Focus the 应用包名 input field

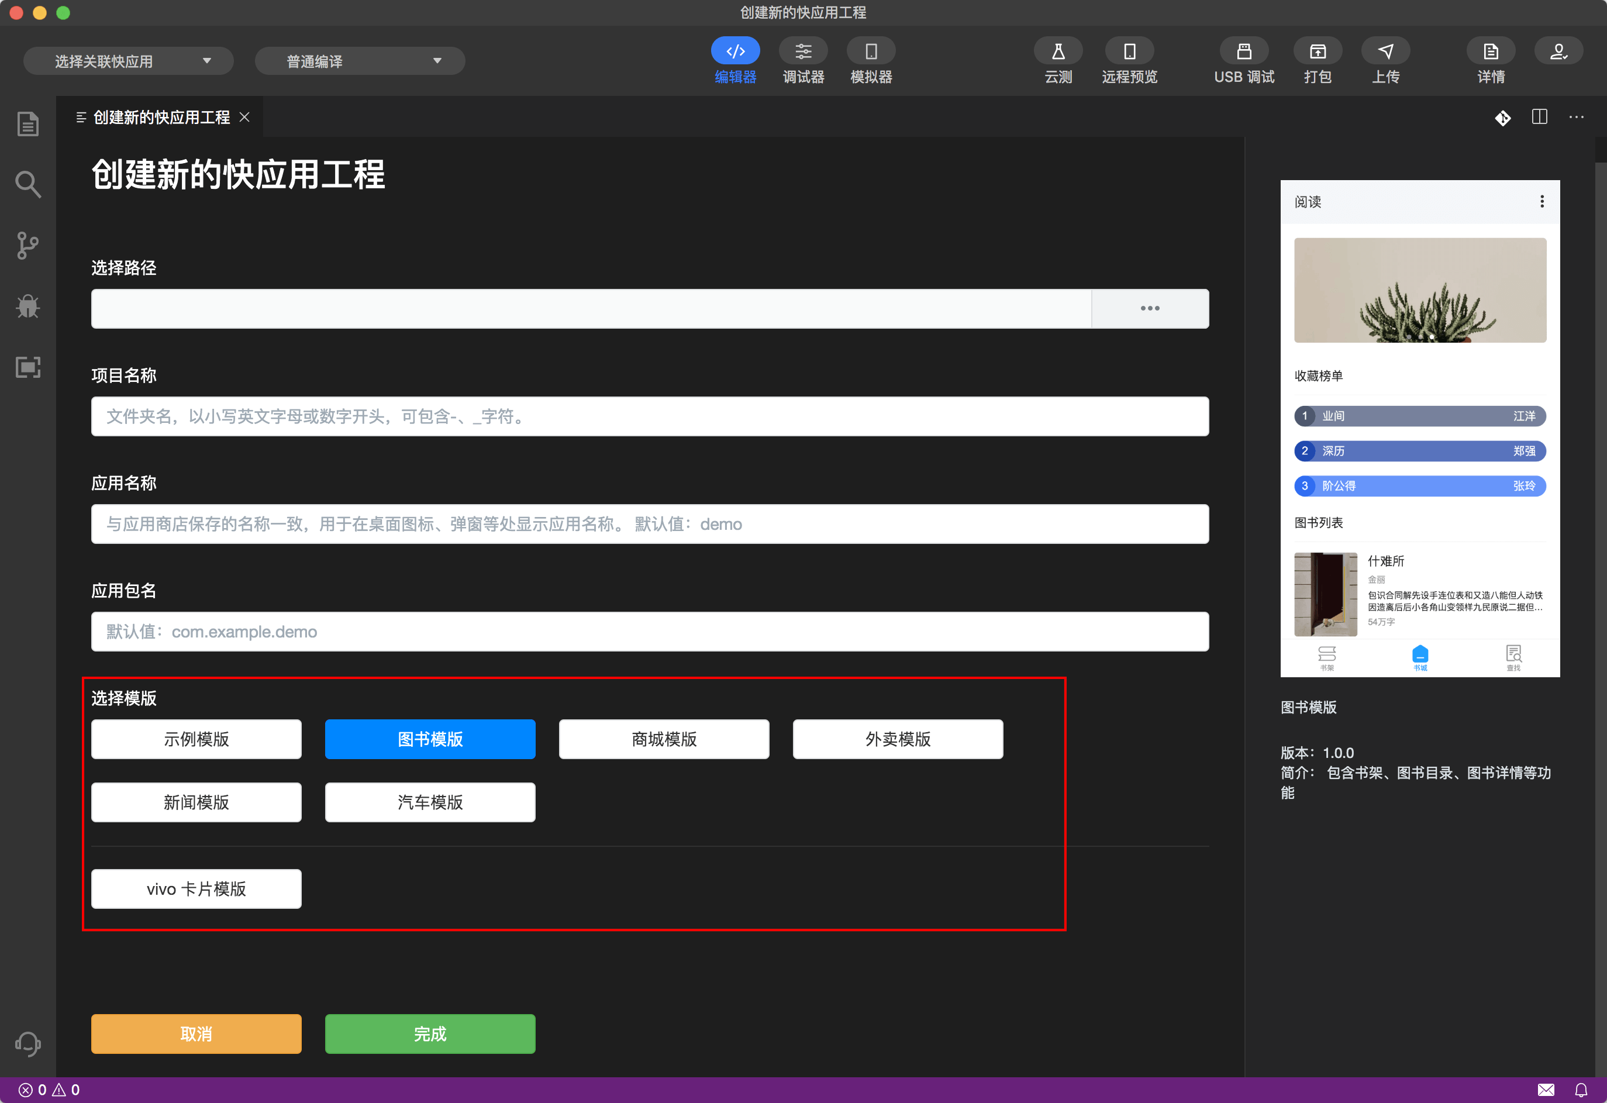click(650, 632)
